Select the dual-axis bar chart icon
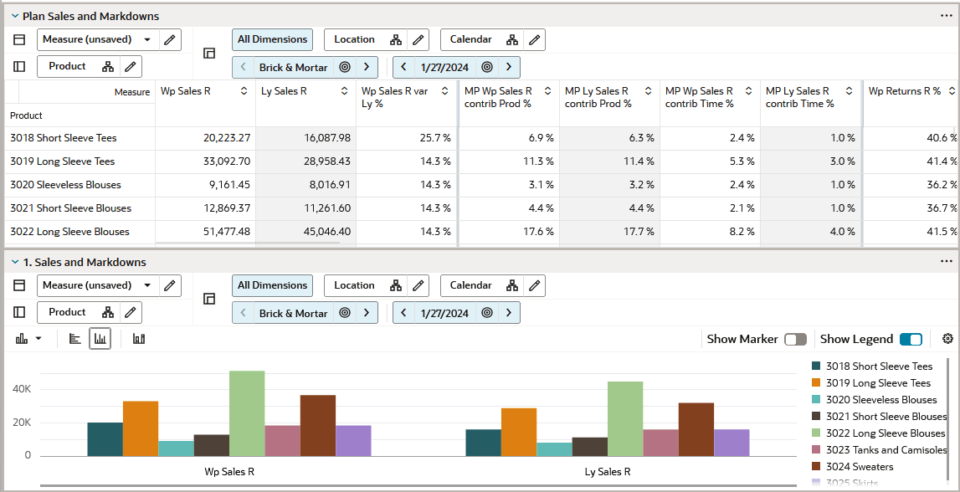 tap(139, 339)
